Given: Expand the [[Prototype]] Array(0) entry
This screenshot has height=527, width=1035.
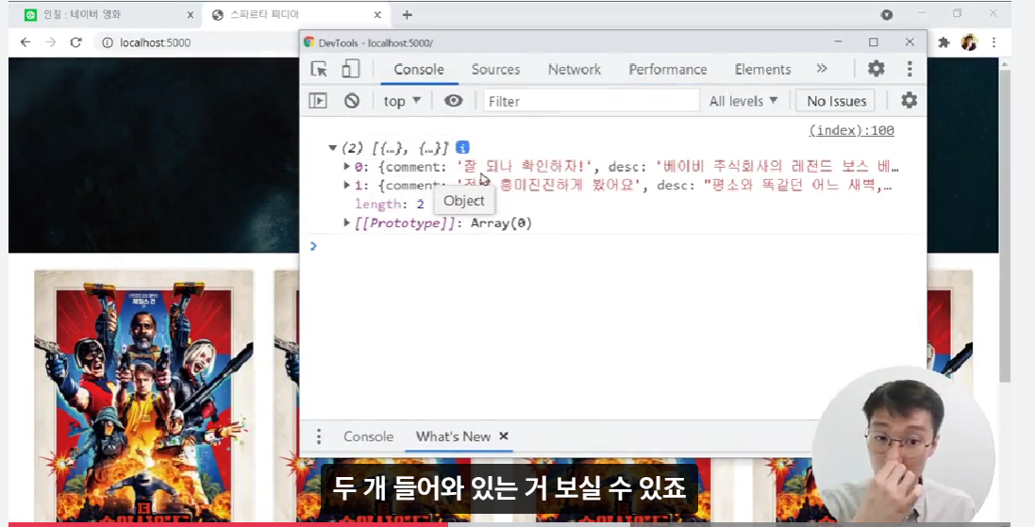Looking at the screenshot, I should (346, 222).
